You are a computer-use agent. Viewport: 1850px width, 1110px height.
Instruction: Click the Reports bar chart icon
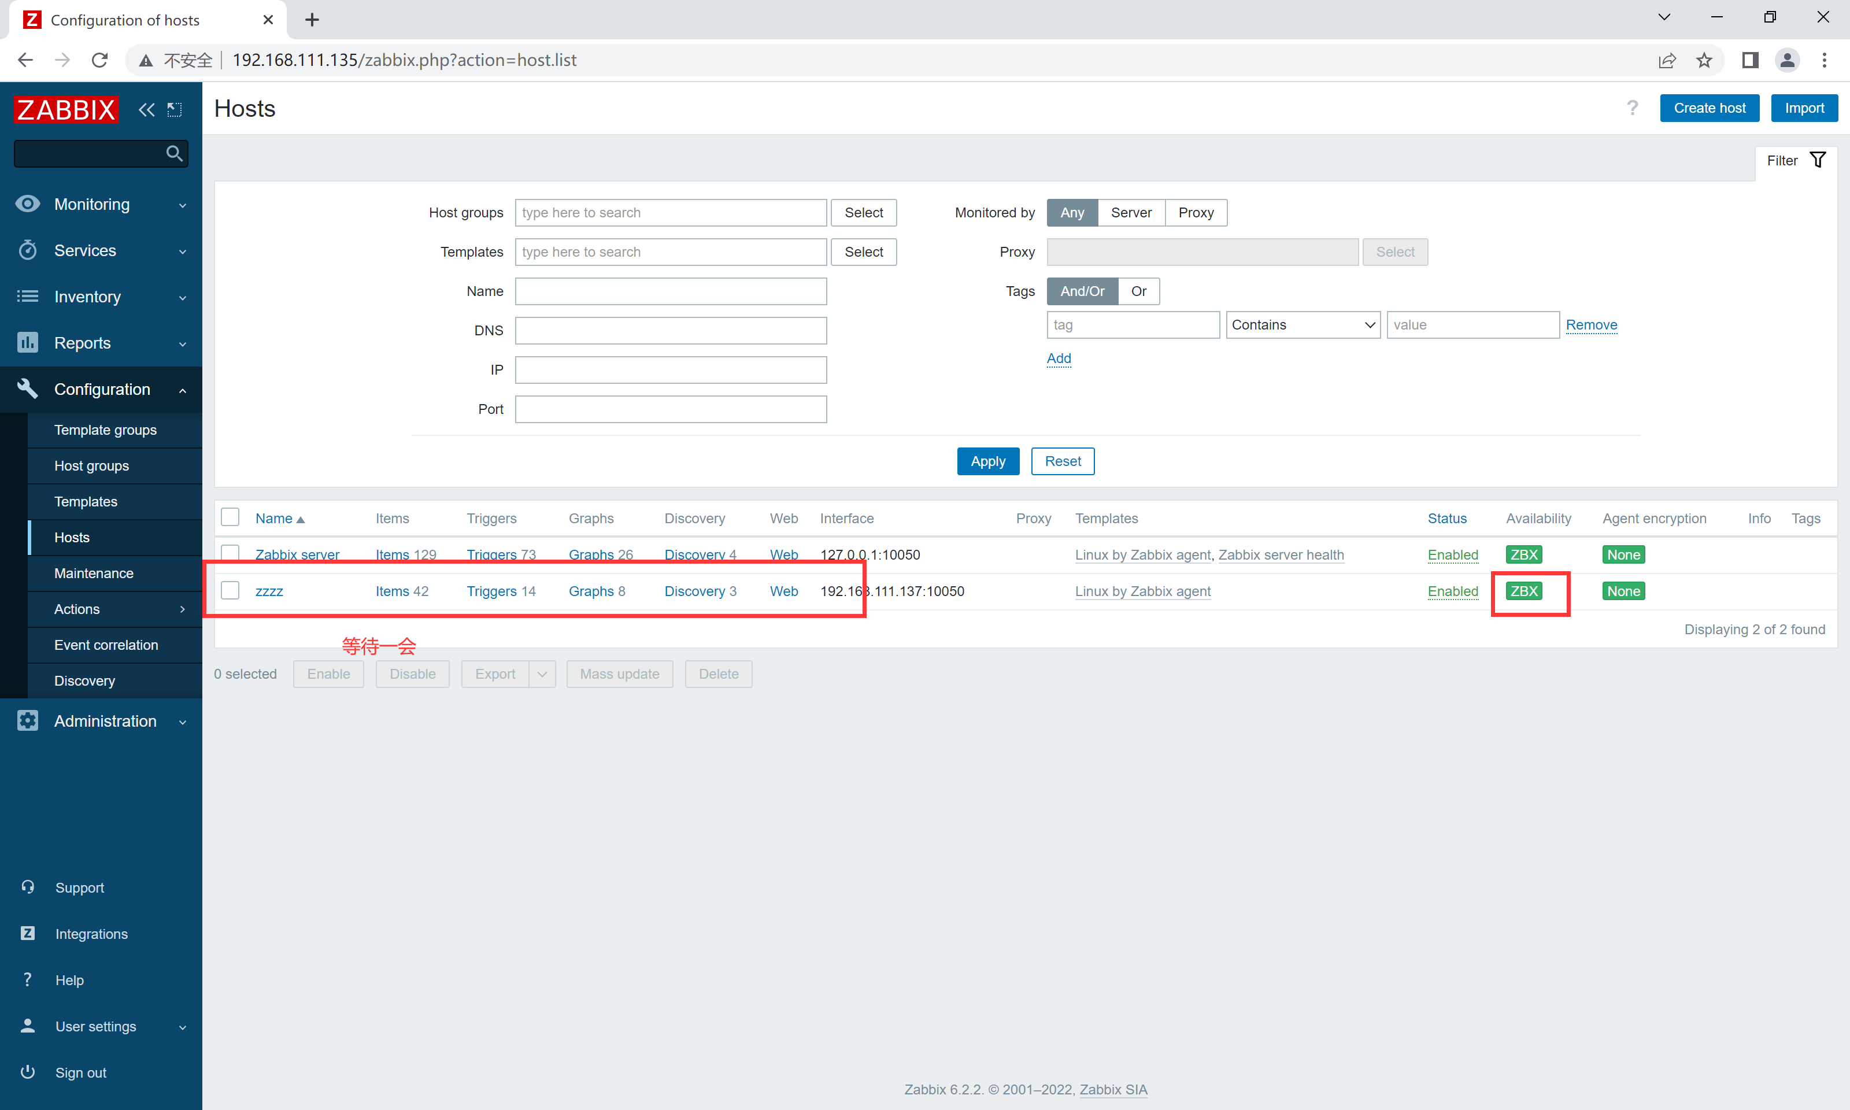[x=28, y=343]
